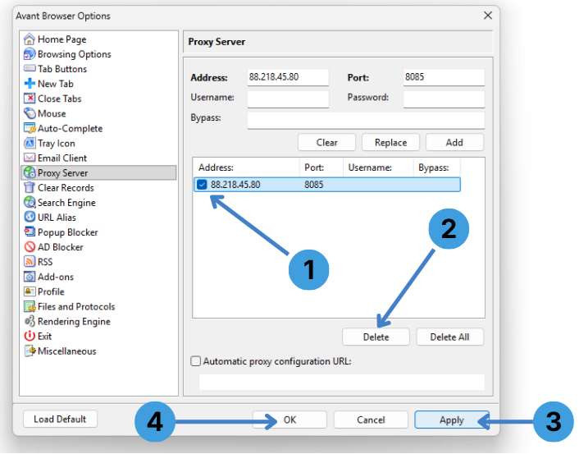Focus the Port input field
The image size is (579, 454).
coord(444,77)
